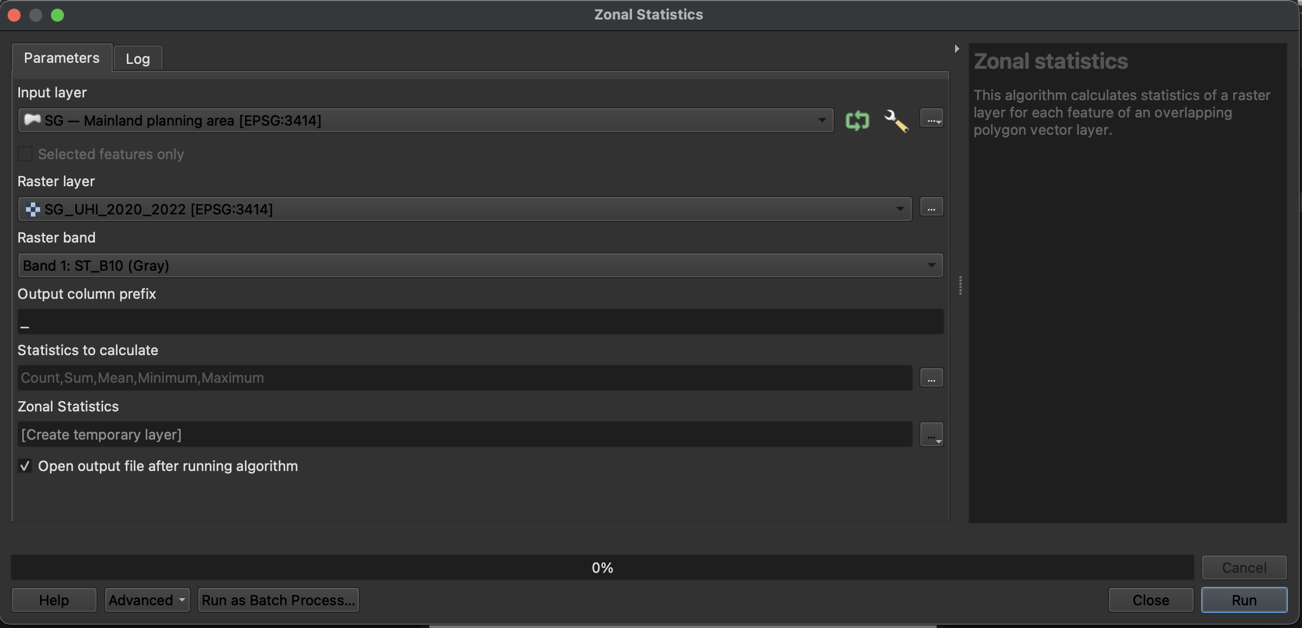Screen dimensions: 1302x628
Task: Collapse help panel with triangle arrow
Action: [x=957, y=49]
